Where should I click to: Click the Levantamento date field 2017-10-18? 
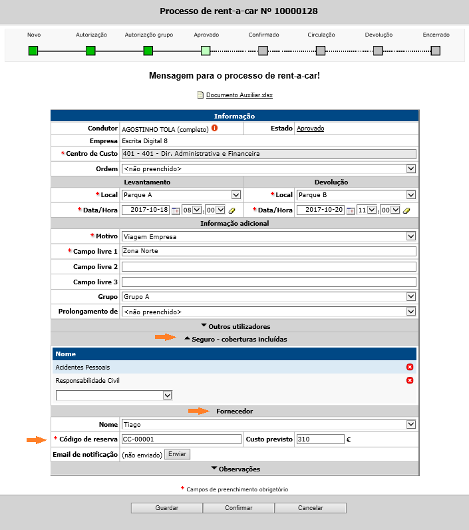click(146, 210)
